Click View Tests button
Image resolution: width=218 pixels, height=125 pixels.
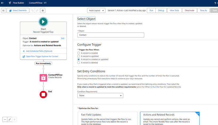pyautogui.click(x=174, y=10)
